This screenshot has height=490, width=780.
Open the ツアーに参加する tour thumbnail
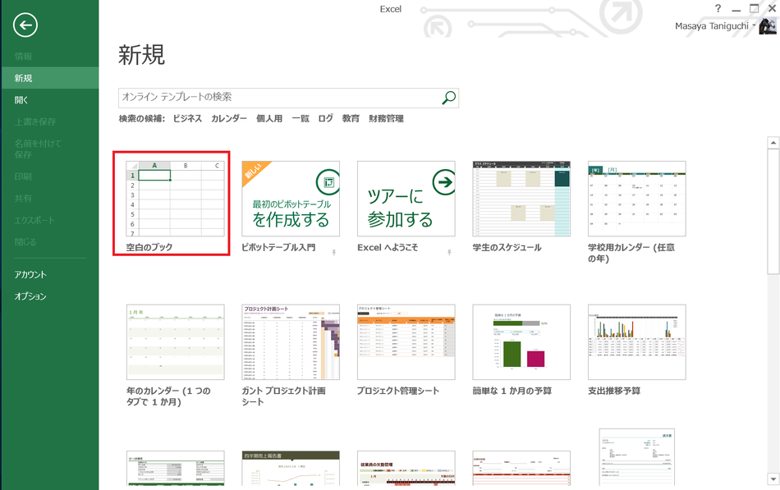tap(406, 199)
